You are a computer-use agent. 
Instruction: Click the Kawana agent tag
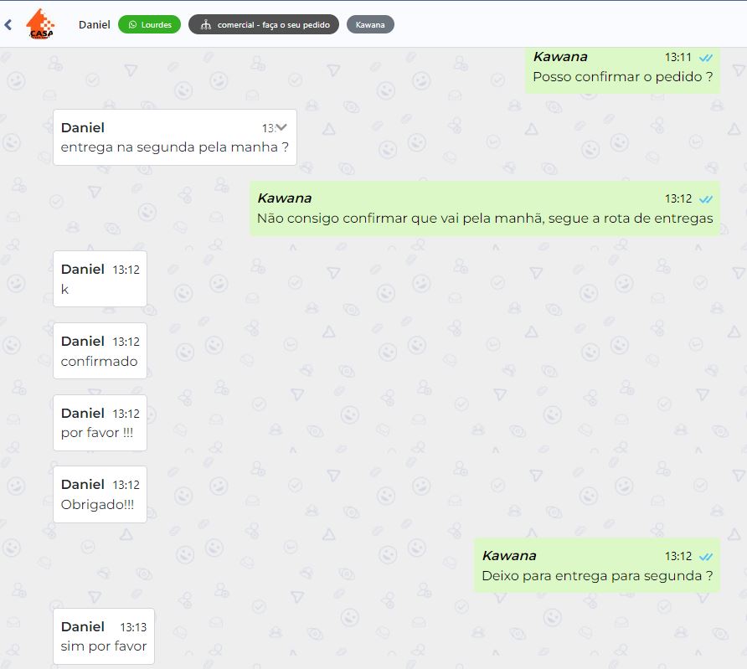(370, 25)
